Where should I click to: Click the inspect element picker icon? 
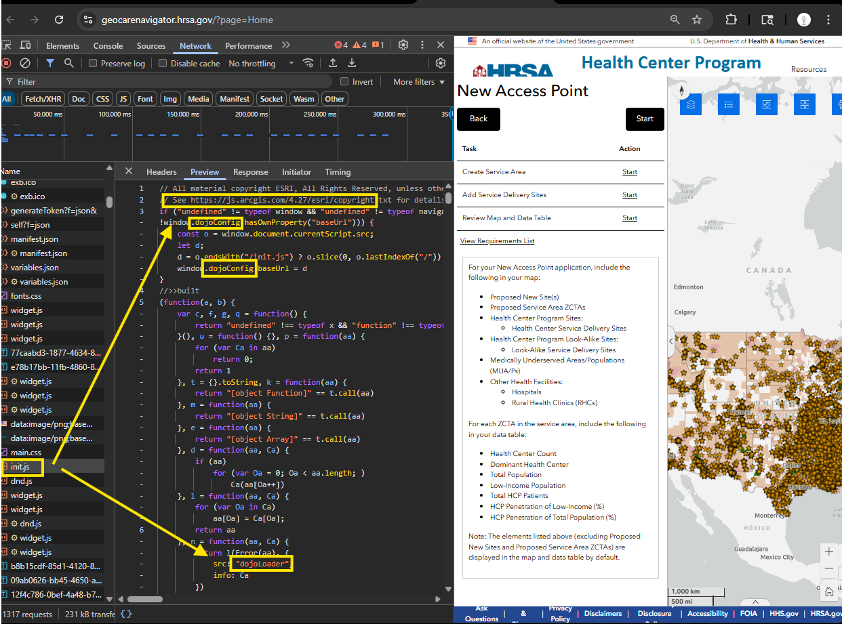tap(5, 45)
